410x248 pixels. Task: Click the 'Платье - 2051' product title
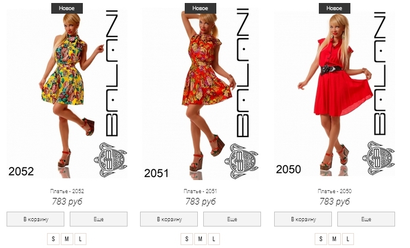pyautogui.click(x=200, y=191)
